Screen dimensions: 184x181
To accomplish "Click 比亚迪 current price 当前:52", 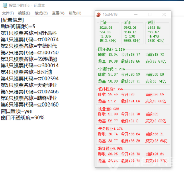I will click(x=152, y=114).
